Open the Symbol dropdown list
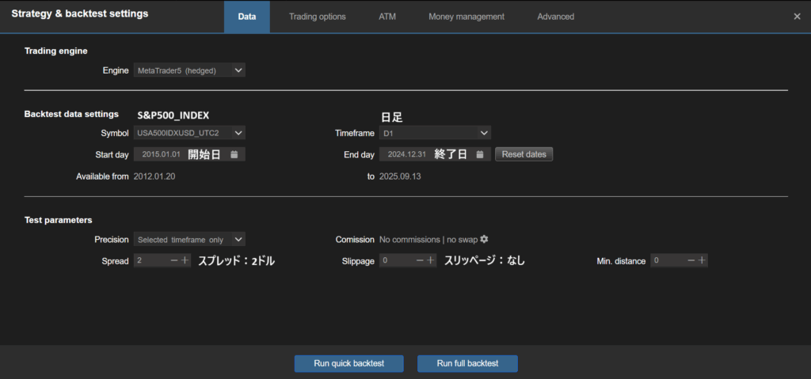 189,133
